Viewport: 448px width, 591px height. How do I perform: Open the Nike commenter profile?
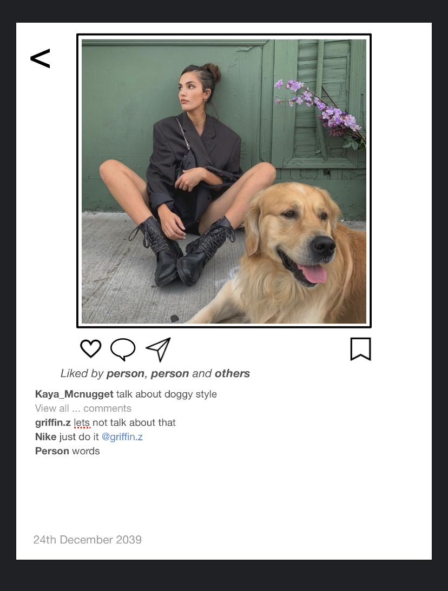pos(45,437)
